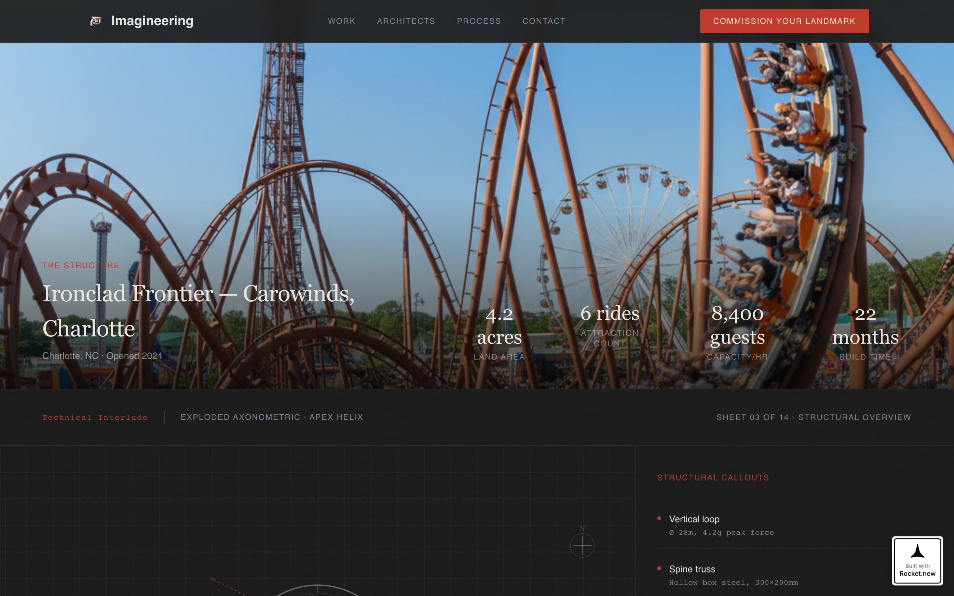
Task: Click 'Ø 28m, 4.2g peak force' spec
Action: click(721, 532)
